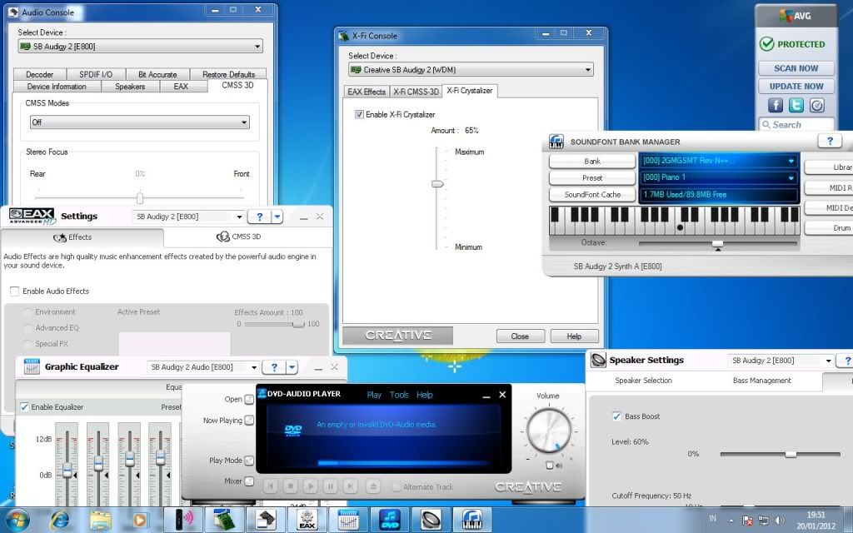
Task: Switch to X-Fi CMSS-3D tab
Action: (417, 92)
